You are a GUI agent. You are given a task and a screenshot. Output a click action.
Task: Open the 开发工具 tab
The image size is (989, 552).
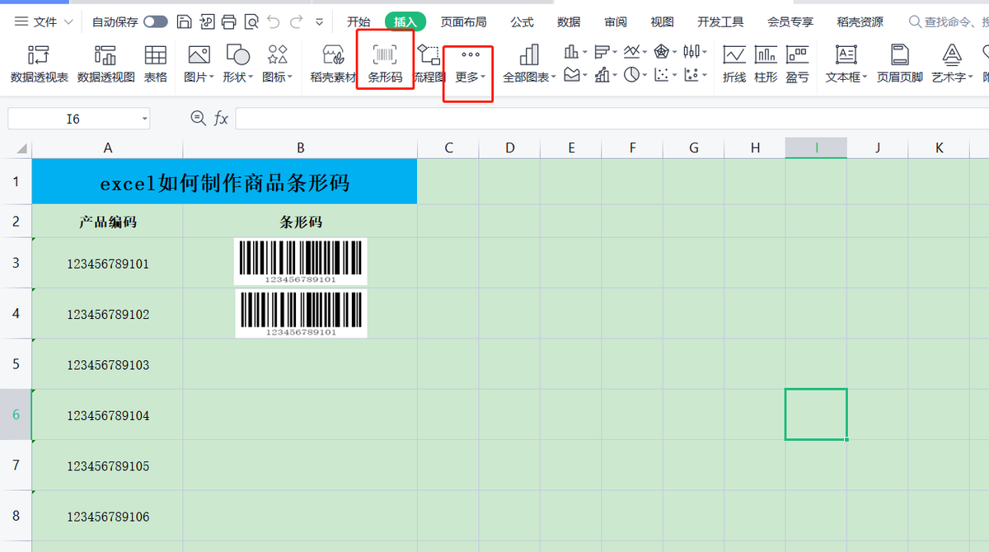point(720,22)
